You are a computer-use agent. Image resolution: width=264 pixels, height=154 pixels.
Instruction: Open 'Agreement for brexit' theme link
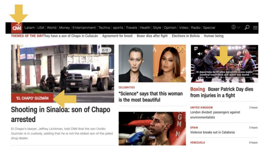point(117,36)
